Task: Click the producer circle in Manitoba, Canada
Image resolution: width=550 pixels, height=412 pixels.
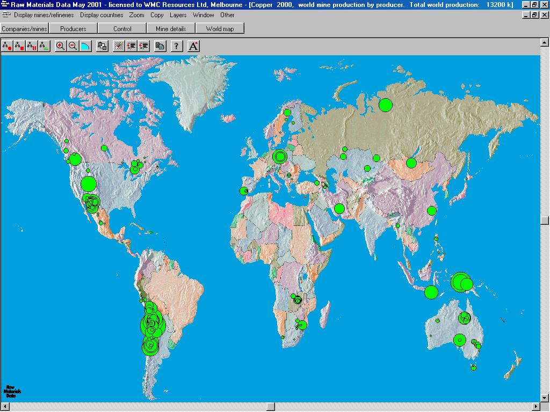Action: coord(104,148)
